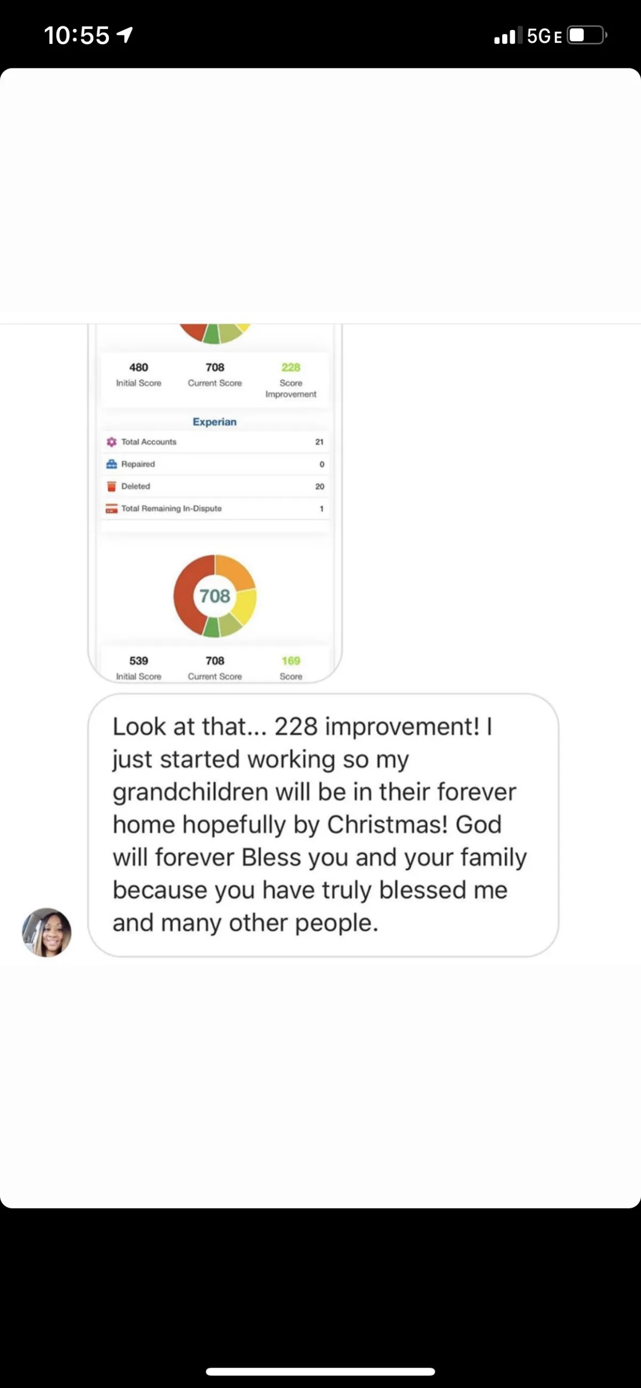Tap the green 228 Score Improvement value

point(291,368)
